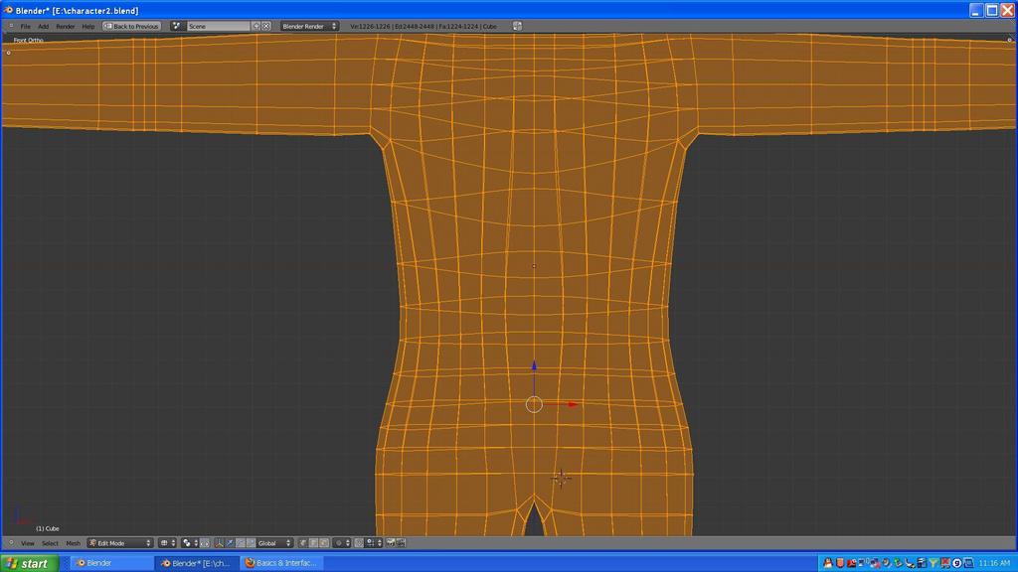
Task: Switch to vertex select mode
Action: pos(303,543)
